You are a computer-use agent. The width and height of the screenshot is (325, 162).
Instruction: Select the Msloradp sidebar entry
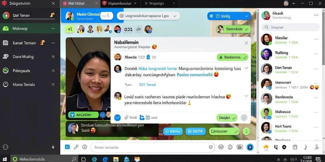tap(30, 28)
